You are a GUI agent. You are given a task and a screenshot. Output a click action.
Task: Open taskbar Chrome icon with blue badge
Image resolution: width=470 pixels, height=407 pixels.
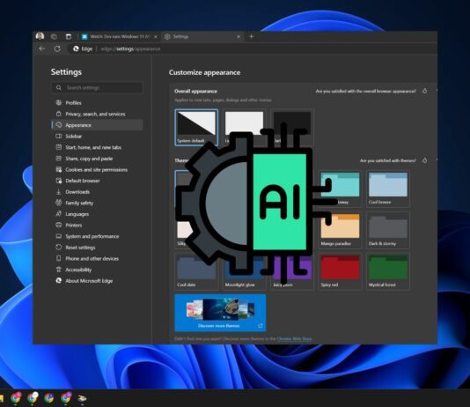click(49, 398)
